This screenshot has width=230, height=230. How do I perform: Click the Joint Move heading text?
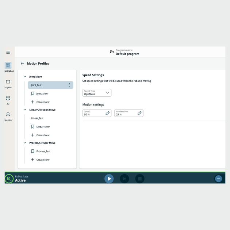(35, 77)
